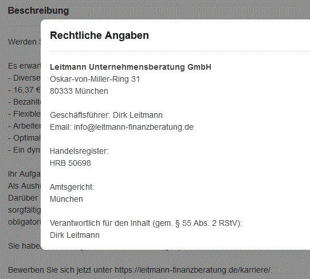Click the 'Rechtliche Angaben' dialog heading

pyautogui.click(x=99, y=35)
